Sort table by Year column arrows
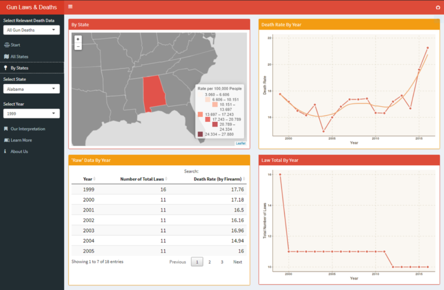This screenshot has height=290, width=444. point(94,179)
